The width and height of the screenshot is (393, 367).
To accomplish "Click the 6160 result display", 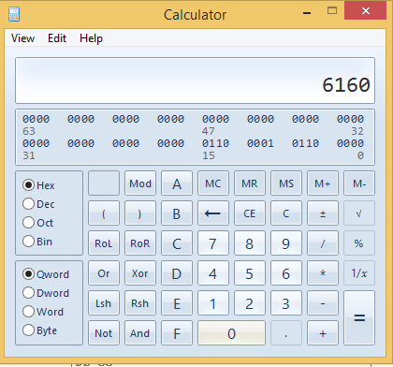I will [x=195, y=81].
